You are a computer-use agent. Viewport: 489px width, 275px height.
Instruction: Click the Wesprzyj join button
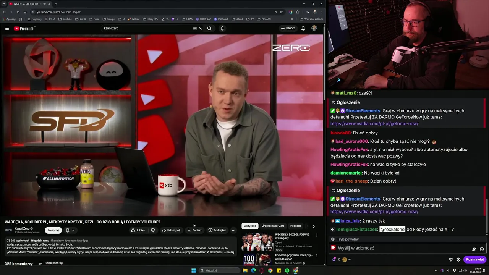tap(53, 230)
